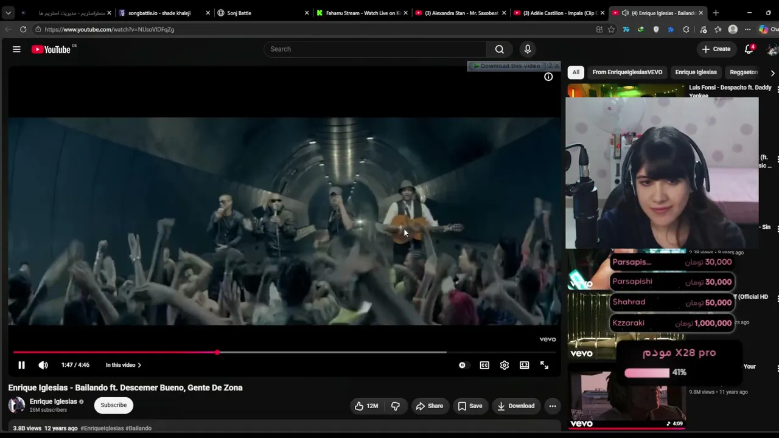The height and width of the screenshot is (438, 779).
Task: Click the #EnriqueIglesias hashtag
Action: [x=103, y=428]
